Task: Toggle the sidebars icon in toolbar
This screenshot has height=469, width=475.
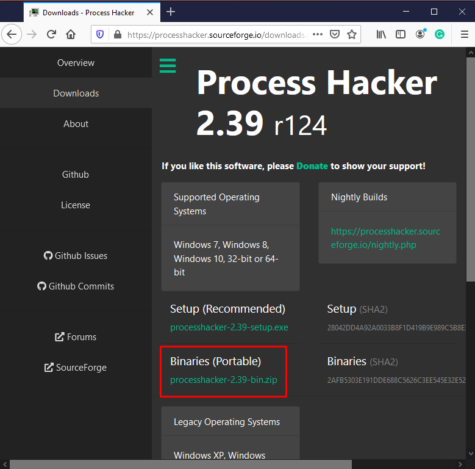Action: [x=401, y=34]
